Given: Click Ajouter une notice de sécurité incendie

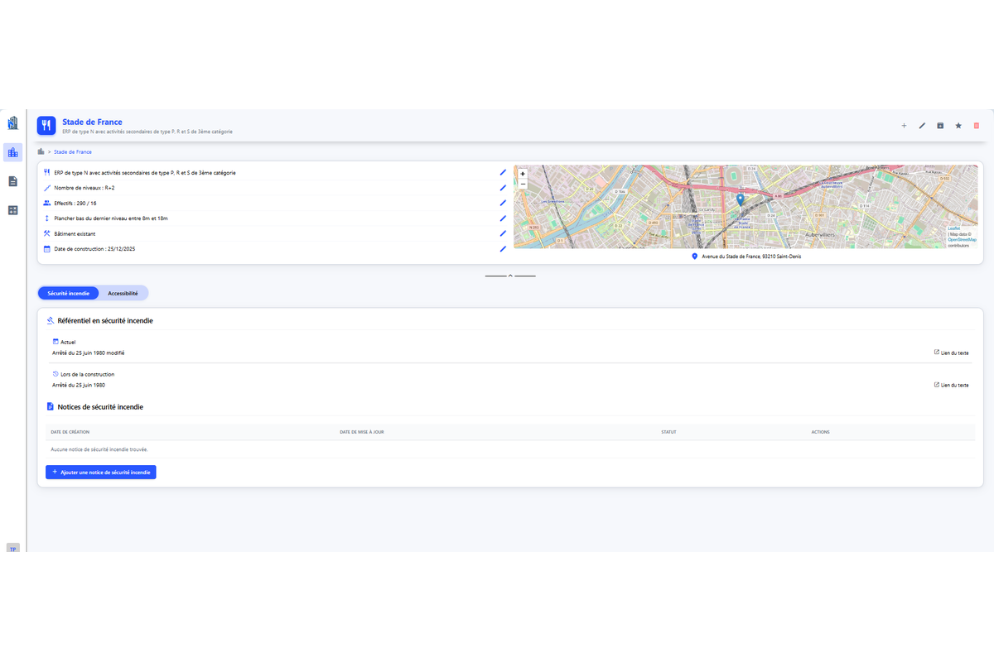Looking at the screenshot, I should click(101, 472).
